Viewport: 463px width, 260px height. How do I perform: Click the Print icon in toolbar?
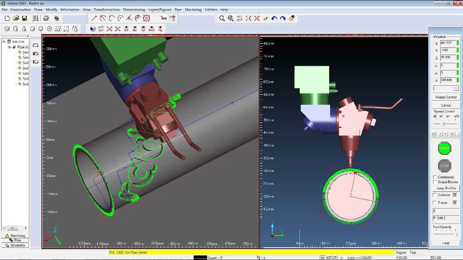coord(46,19)
